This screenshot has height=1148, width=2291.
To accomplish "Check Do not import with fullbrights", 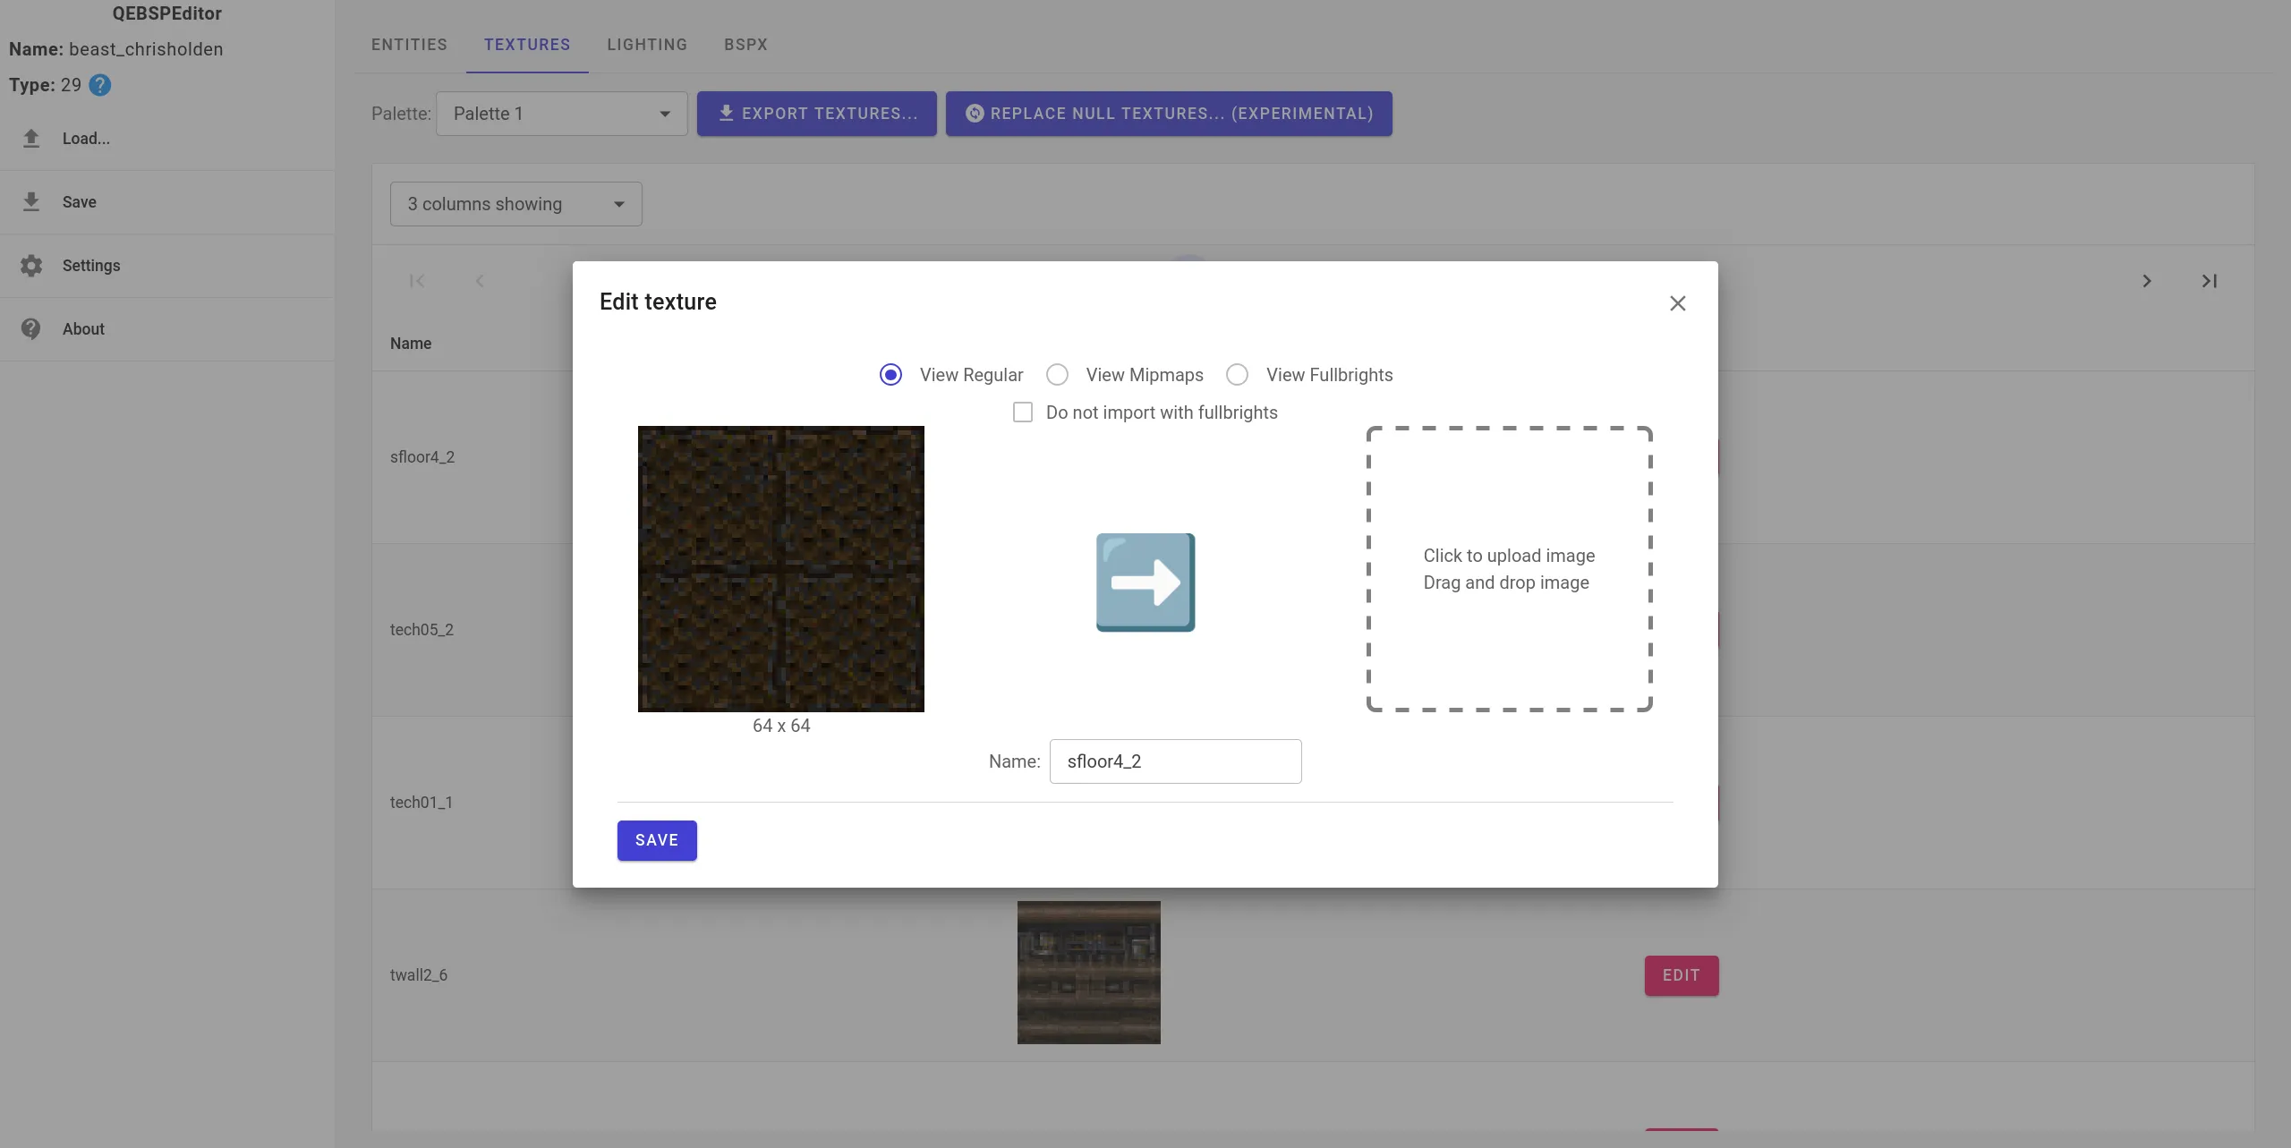I will click(x=1023, y=412).
